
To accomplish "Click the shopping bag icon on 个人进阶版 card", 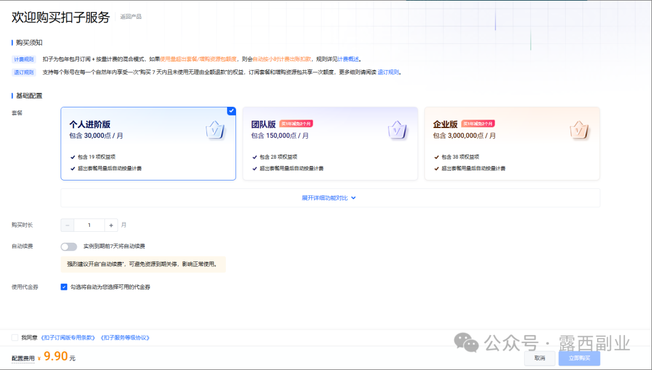I will tap(216, 130).
